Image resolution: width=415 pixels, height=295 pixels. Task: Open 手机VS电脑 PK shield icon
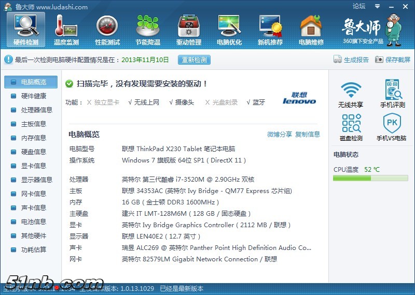pos(392,127)
